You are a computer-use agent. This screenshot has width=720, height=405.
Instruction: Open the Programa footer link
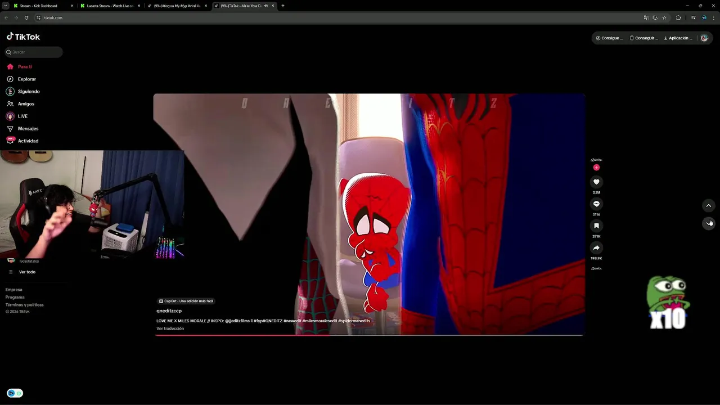[15, 297]
